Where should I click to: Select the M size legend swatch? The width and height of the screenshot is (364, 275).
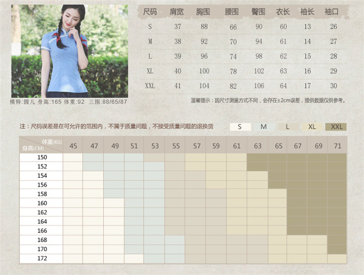(x=264, y=127)
